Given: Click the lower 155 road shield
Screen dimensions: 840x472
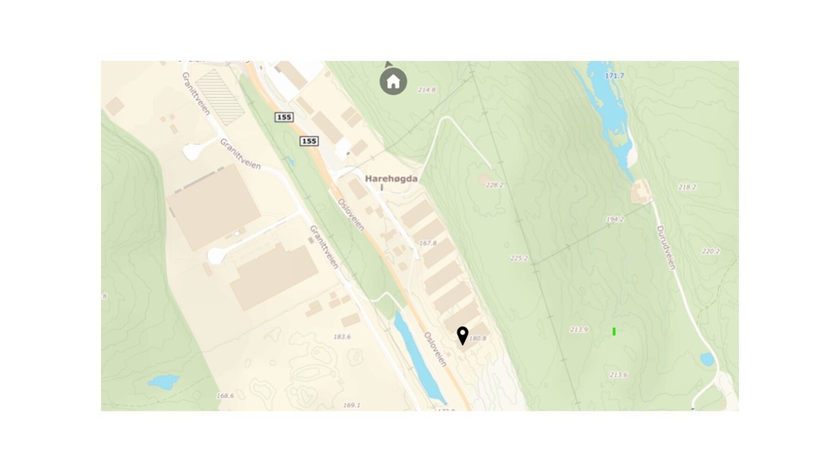Looking at the screenshot, I should [309, 141].
